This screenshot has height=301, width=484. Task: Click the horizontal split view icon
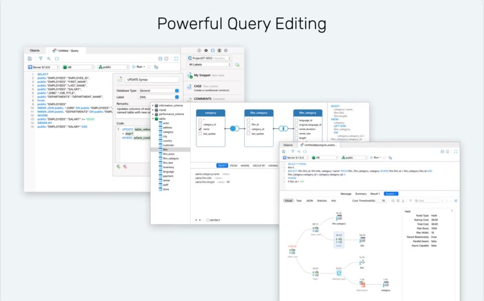point(160,59)
